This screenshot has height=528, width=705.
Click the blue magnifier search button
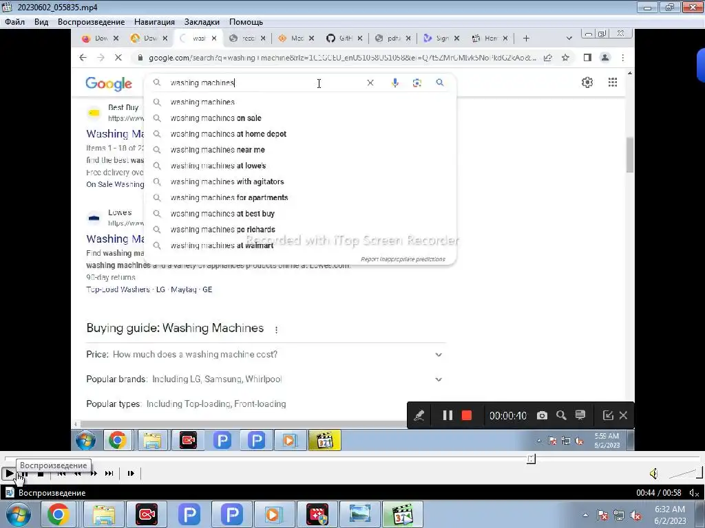tap(440, 82)
